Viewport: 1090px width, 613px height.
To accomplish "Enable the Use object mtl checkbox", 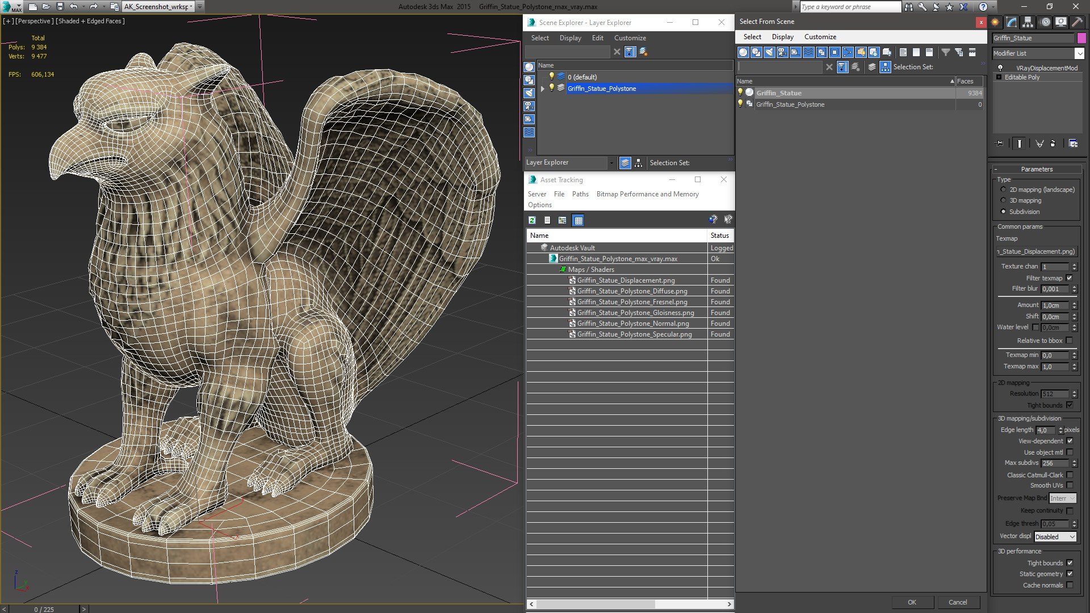I will (x=1070, y=452).
